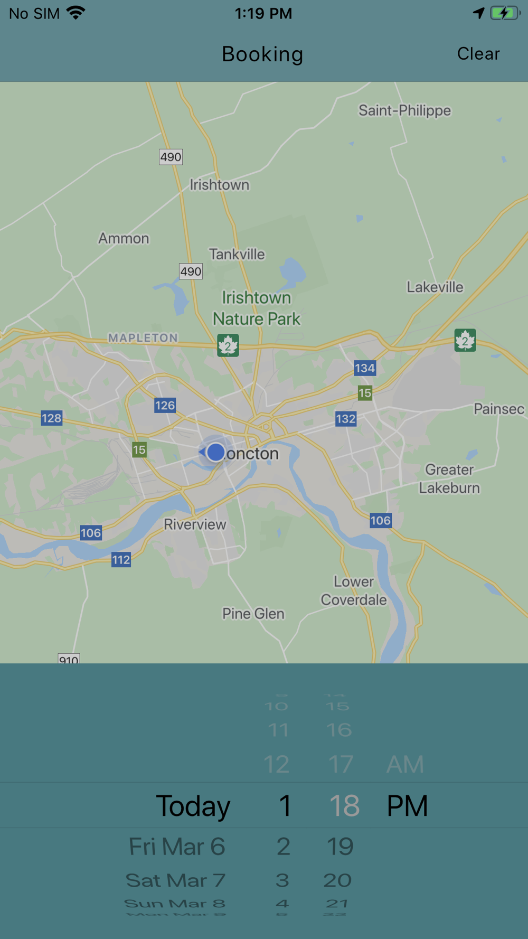528x939 pixels.
Task: Clear the booking with the Clear button
Action: point(478,53)
